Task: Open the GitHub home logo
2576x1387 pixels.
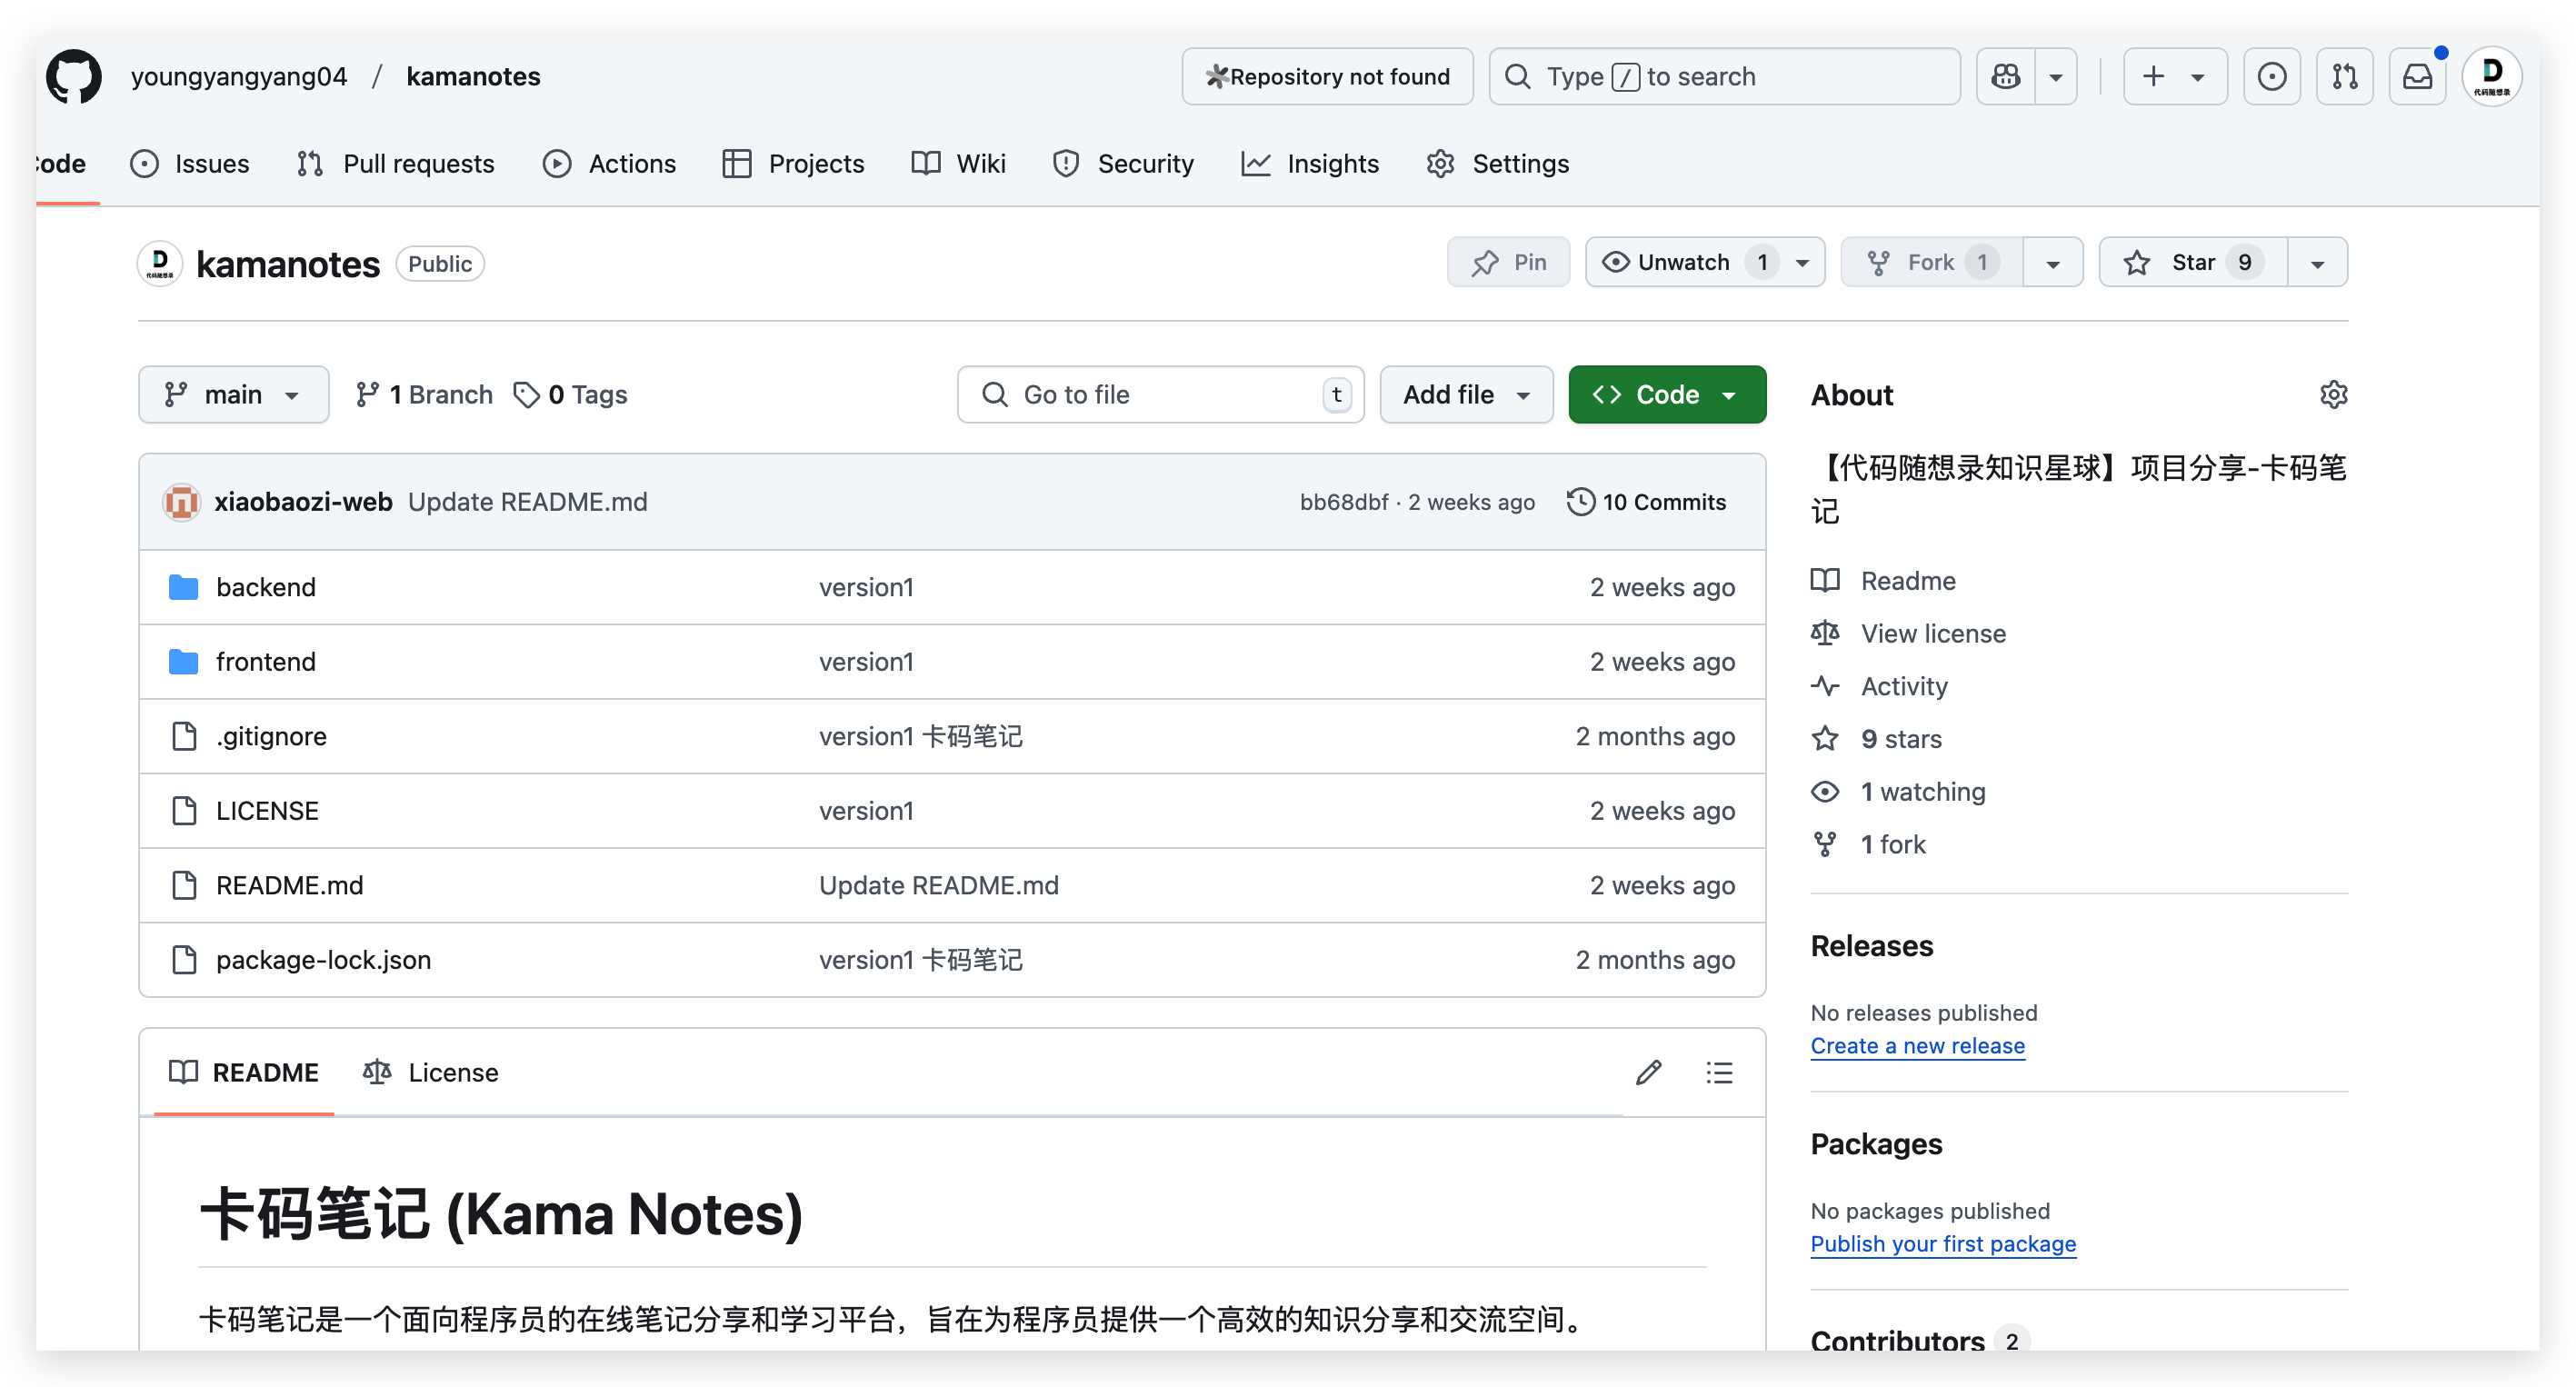Action: coord(74,76)
